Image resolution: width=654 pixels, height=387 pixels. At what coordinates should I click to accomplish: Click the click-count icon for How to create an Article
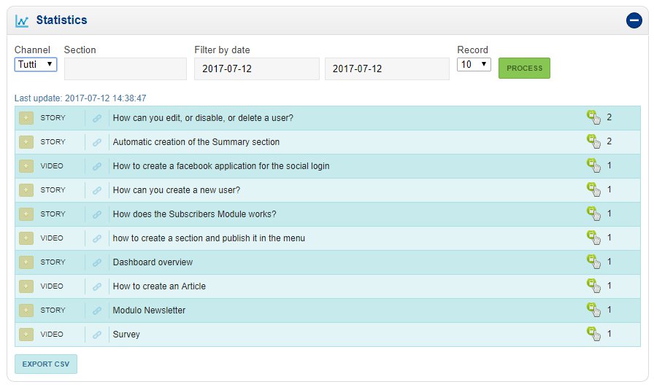click(593, 286)
